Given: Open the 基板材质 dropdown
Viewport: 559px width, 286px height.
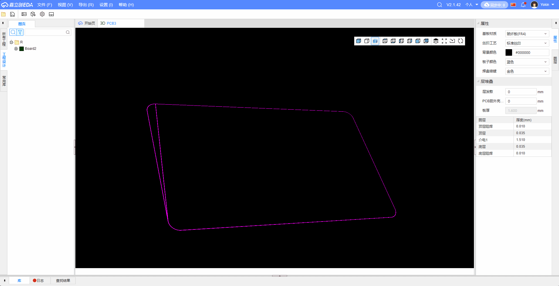Looking at the screenshot, I should point(527,34).
